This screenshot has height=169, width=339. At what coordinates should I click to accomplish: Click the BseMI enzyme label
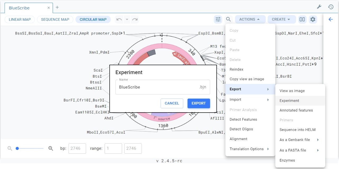[x=101, y=106]
